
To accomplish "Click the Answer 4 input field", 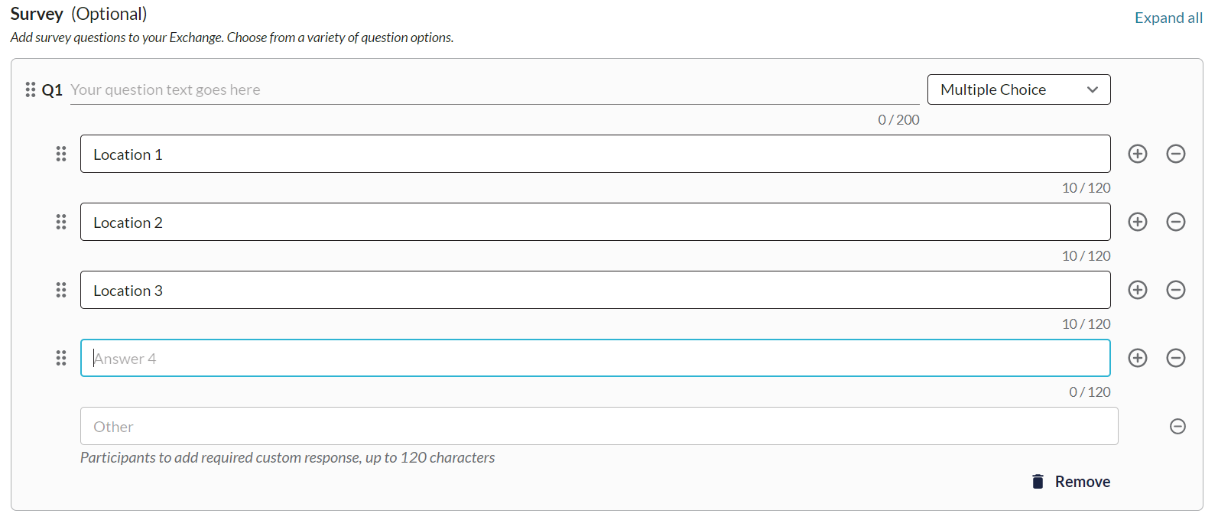I will (595, 358).
